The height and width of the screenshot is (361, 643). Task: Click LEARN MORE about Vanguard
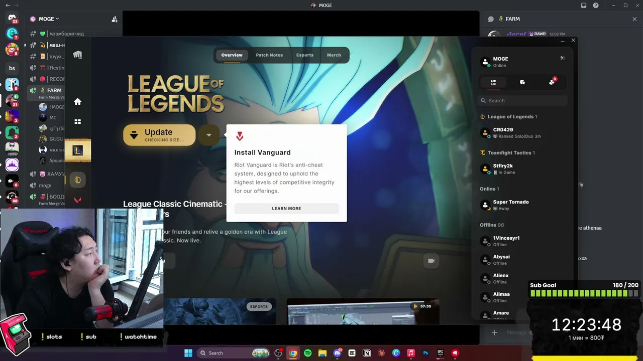click(x=286, y=209)
